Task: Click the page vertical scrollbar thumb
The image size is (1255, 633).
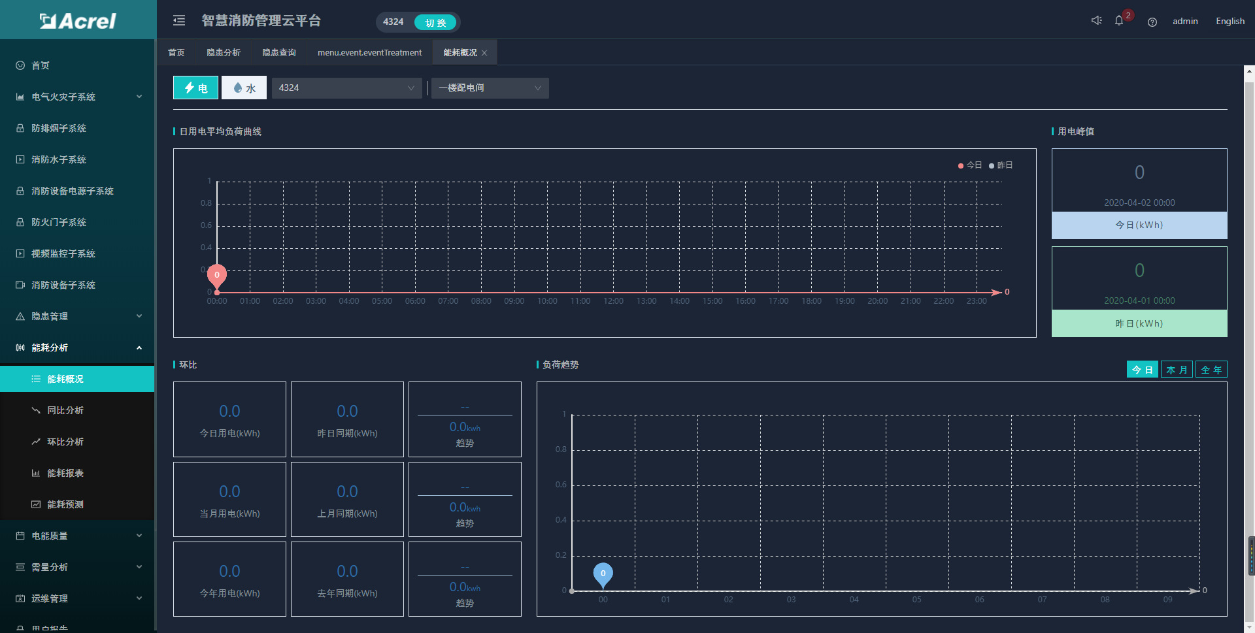Action: 1251,555
